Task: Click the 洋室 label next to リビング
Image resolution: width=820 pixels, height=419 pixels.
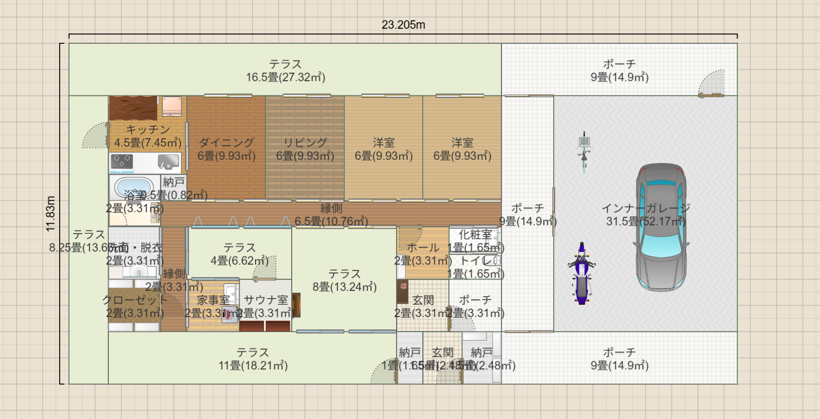Action: (x=384, y=149)
